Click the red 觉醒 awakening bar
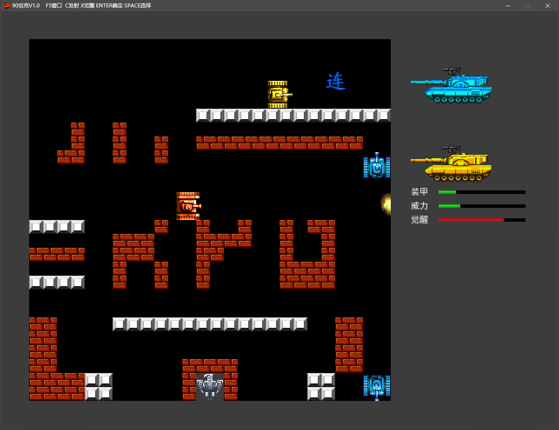 [482, 220]
